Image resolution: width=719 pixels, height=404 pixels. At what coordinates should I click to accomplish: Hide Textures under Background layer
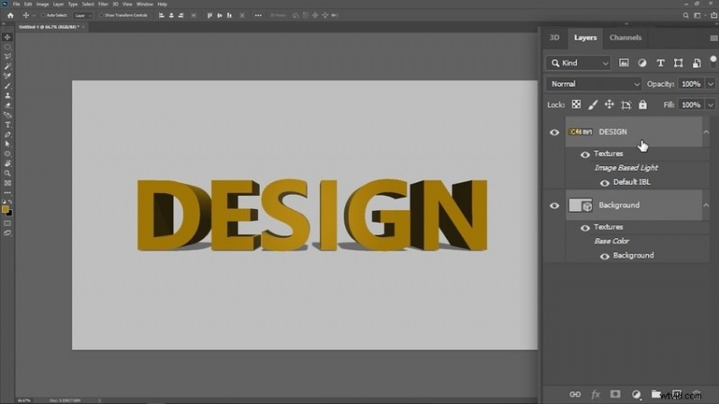pyautogui.click(x=585, y=228)
